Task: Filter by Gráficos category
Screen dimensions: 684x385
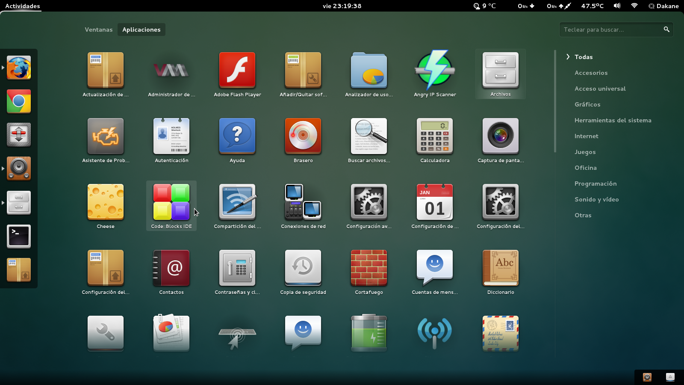Action: [587, 104]
